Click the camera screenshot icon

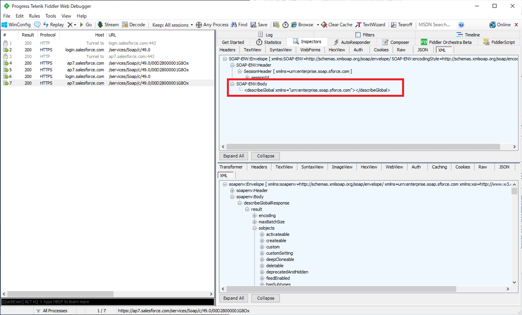pyautogui.click(x=276, y=25)
